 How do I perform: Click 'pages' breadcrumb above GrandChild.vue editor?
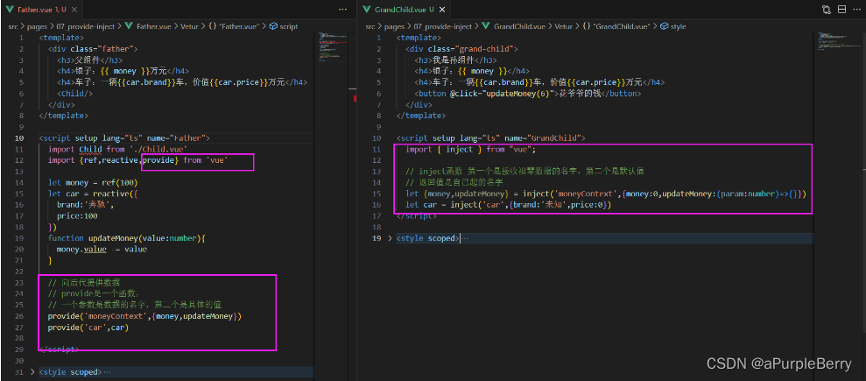coord(396,26)
